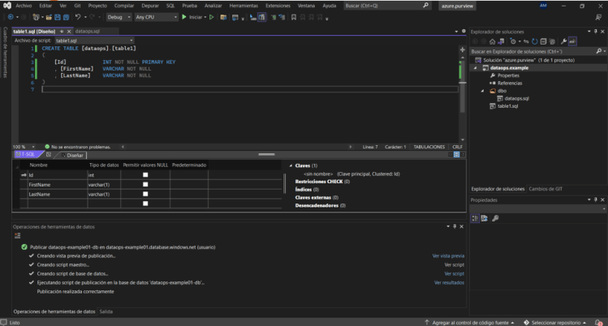
Task: Open the Properties wrench icon in Solution Explorer
Action: pos(563,41)
